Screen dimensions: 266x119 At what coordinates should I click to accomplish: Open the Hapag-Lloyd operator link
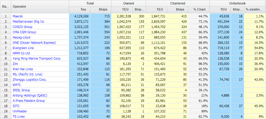[x=22, y=37]
